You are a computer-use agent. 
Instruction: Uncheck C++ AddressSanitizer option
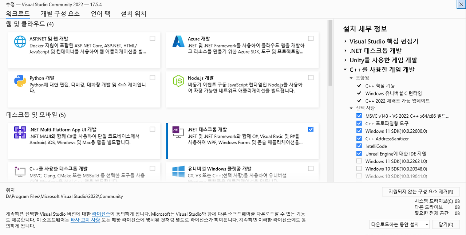(359, 138)
